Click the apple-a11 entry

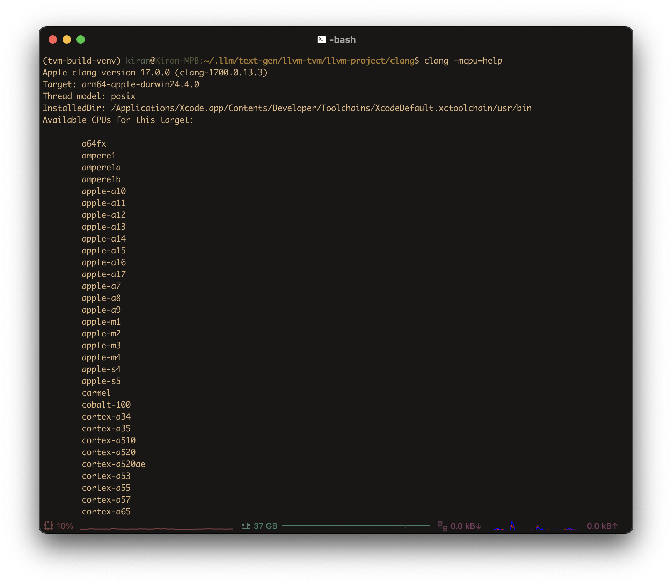click(x=104, y=203)
